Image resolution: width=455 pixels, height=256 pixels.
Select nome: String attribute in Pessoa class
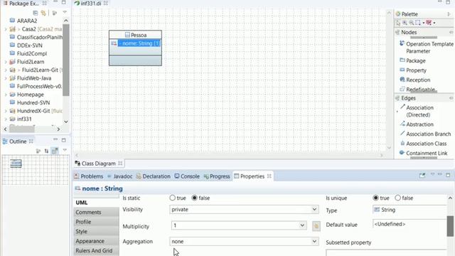(x=139, y=43)
